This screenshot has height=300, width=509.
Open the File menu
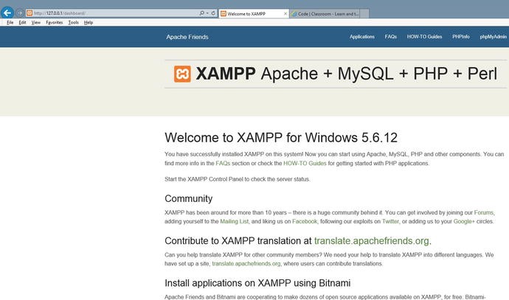pyautogui.click(x=10, y=22)
